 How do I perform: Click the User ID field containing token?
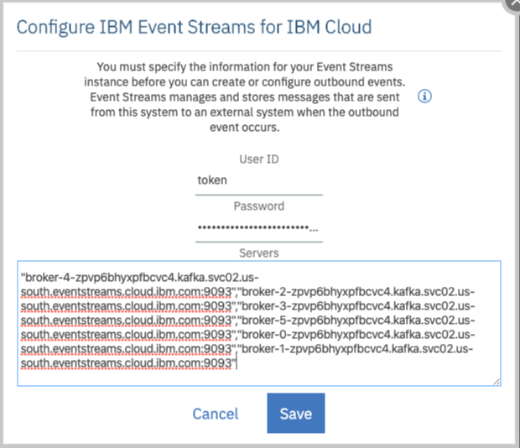click(259, 180)
